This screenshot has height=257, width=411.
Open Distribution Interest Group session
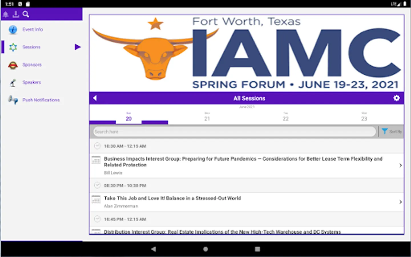247,231
